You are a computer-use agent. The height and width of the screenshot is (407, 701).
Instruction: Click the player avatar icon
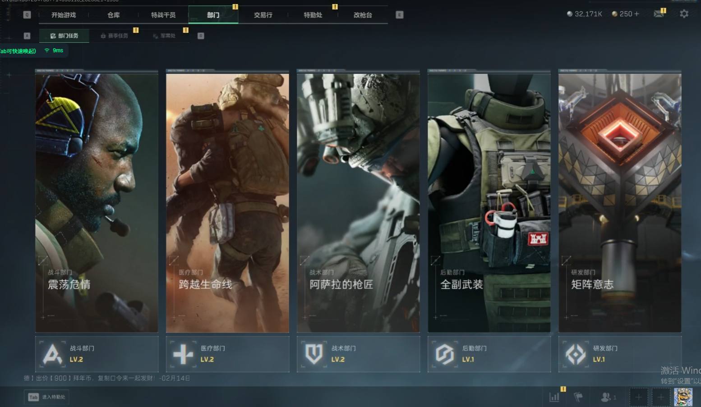(x=683, y=397)
